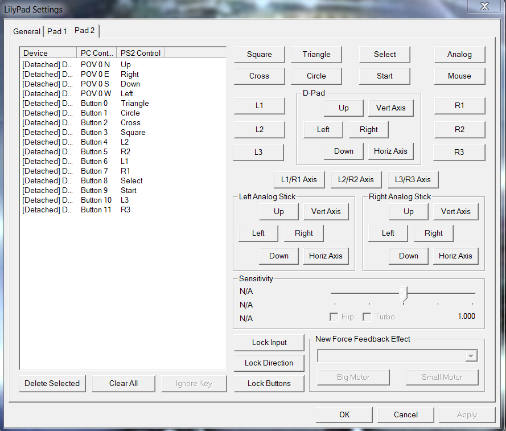Click the Start binding button

(385, 76)
